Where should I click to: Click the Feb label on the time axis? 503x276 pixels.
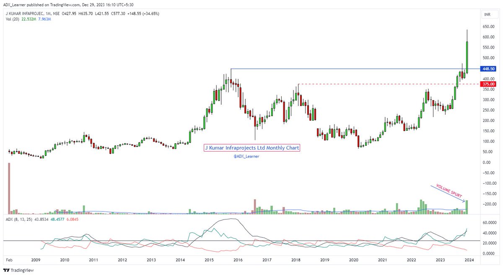[8, 260]
